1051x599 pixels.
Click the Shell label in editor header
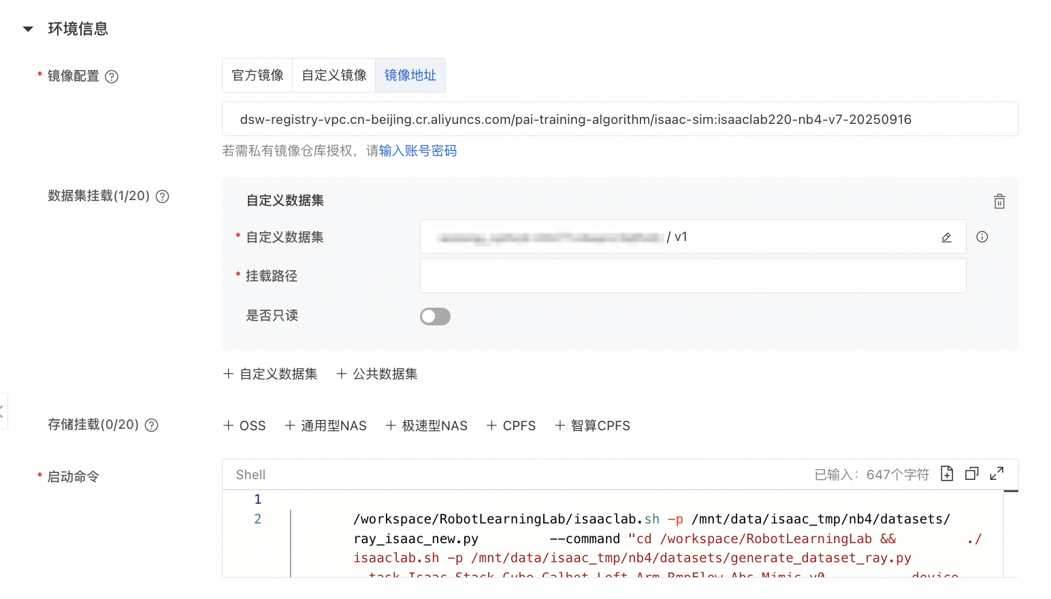(x=250, y=475)
